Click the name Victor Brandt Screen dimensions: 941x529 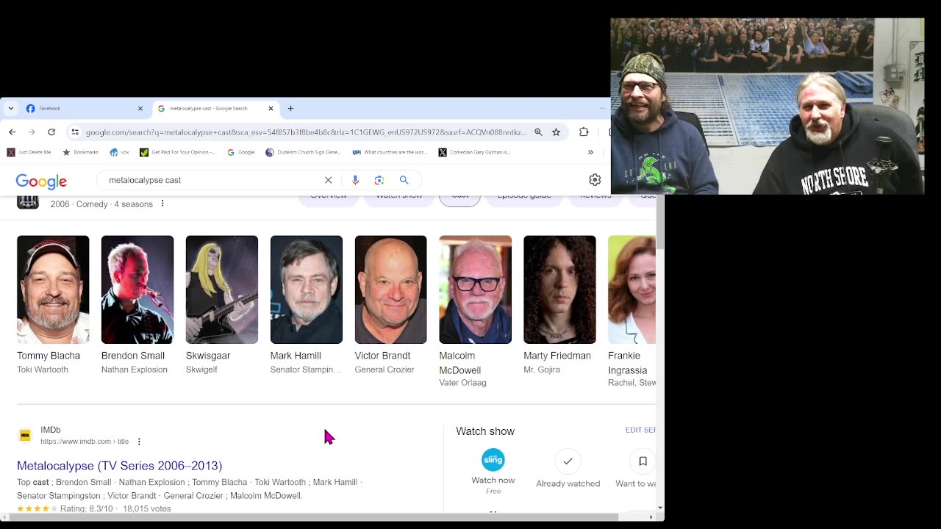382,356
